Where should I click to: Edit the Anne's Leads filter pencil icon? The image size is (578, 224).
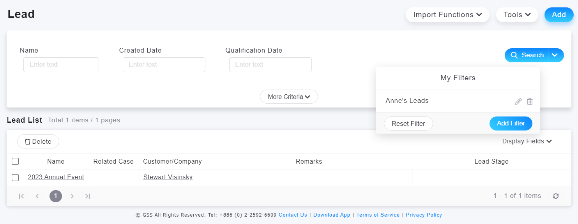pos(518,101)
